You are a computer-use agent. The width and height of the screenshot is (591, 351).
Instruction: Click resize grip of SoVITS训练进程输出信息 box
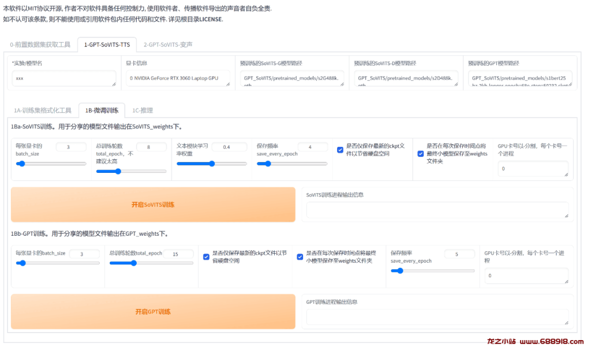pyautogui.click(x=566, y=216)
